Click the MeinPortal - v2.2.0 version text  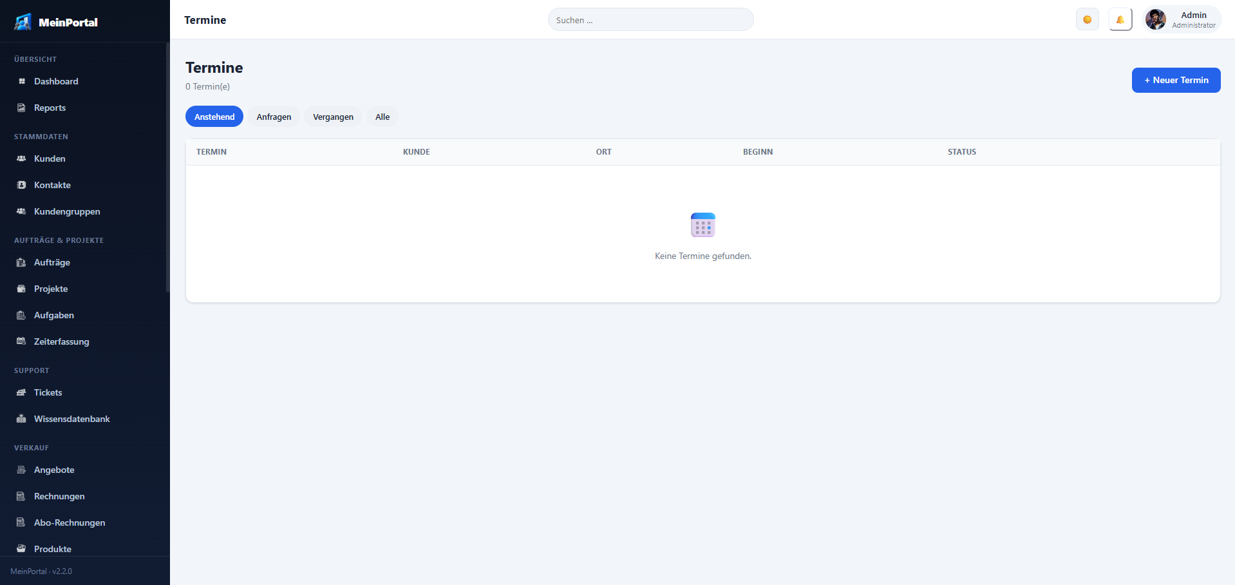(x=41, y=571)
